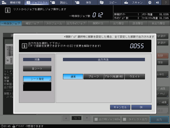
Task: Click the page down arrow button
Action: pyautogui.click(x=87, y=118)
